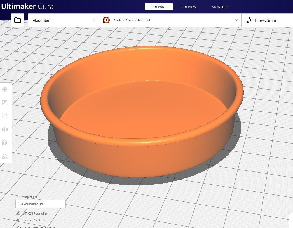Screen dimensions: 293x228
Task: Select the Scale tool
Action: (x=5, y=103)
